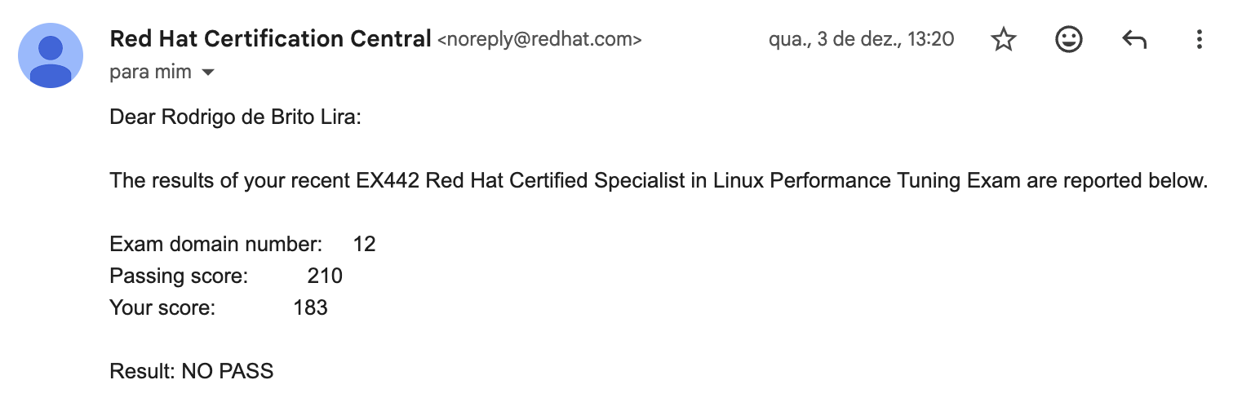
Task: Reply to the Red Hat email
Action: pyautogui.click(x=1134, y=40)
